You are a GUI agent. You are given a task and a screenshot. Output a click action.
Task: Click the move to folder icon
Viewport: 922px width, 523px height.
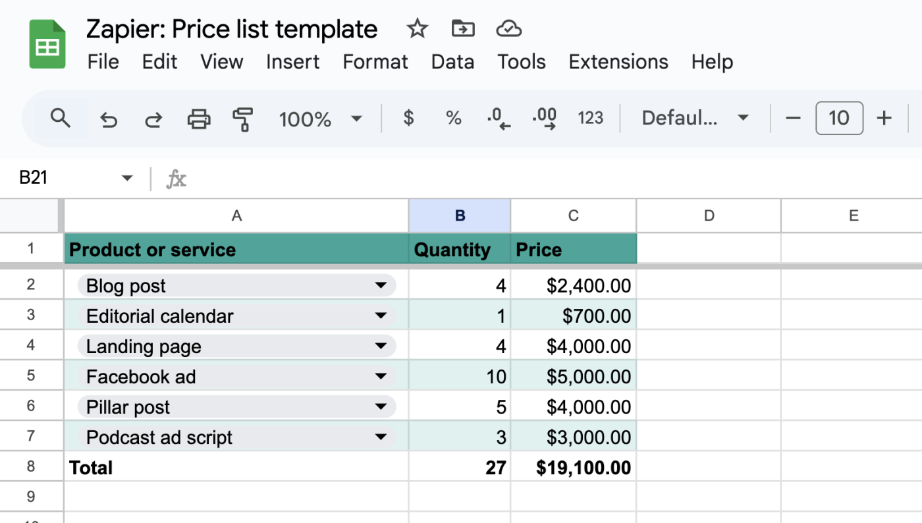click(463, 29)
